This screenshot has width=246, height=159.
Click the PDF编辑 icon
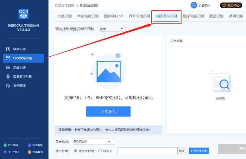tap(29, 145)
